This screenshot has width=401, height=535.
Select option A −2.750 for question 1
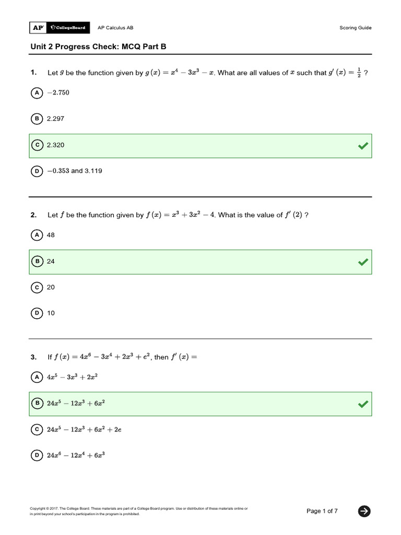pyautogui.click(x=37, y=93)
